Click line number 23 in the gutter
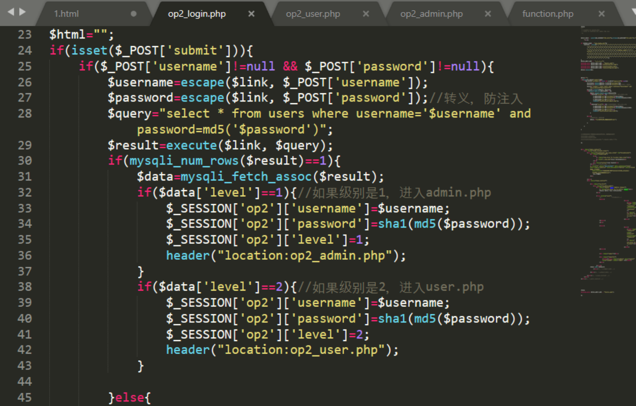636x406 pixels. click(x=25, y=35)
